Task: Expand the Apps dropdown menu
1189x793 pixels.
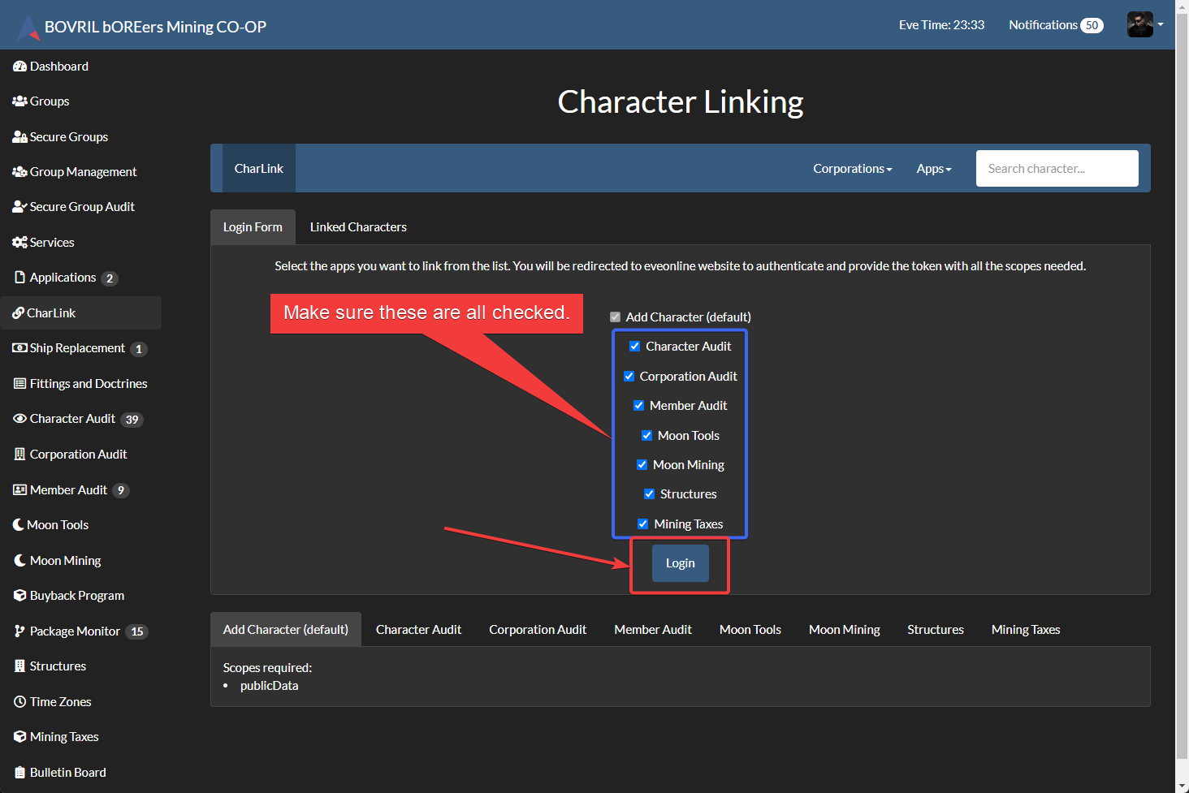Action: tap(933, 168)
